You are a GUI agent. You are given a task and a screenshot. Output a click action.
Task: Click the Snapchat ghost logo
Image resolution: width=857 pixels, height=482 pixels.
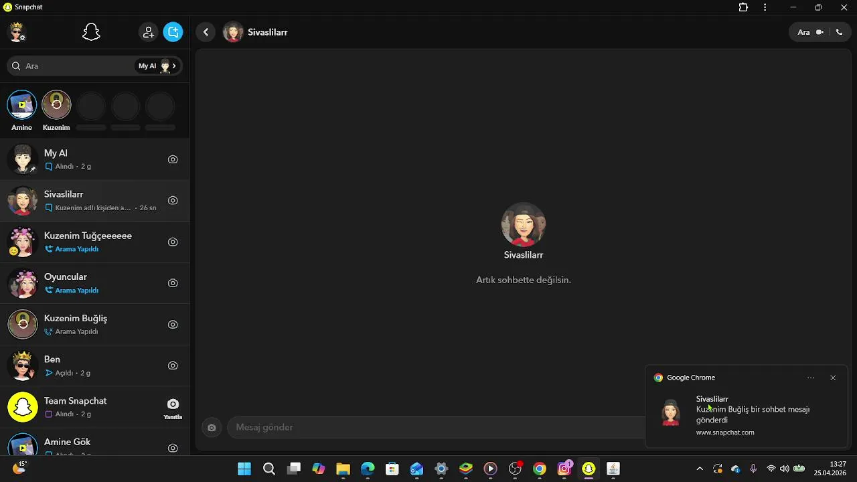click(91, 32)
